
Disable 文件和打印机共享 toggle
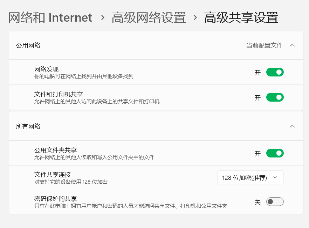coord(275,97)
